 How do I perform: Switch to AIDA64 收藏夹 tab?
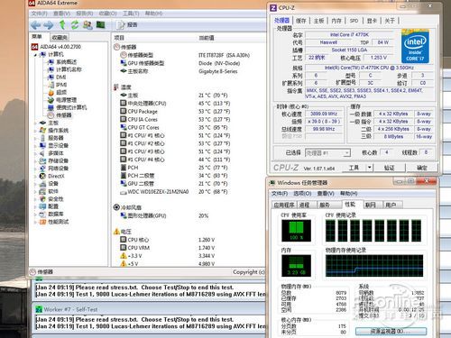pos(60,37)
